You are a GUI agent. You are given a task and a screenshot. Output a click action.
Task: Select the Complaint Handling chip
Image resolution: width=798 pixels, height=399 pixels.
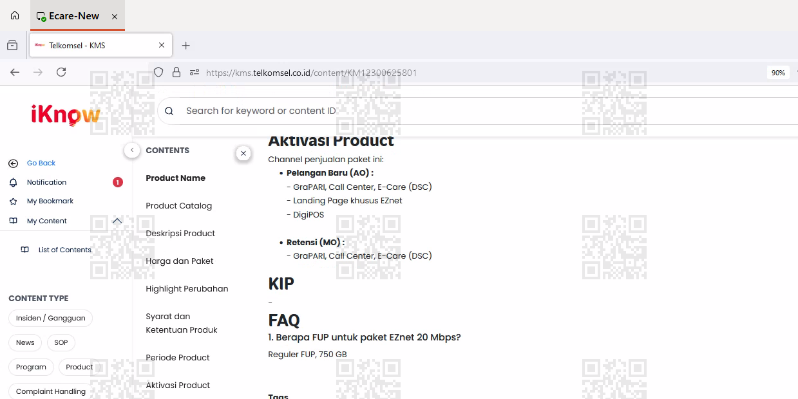[x=51, y=391]
